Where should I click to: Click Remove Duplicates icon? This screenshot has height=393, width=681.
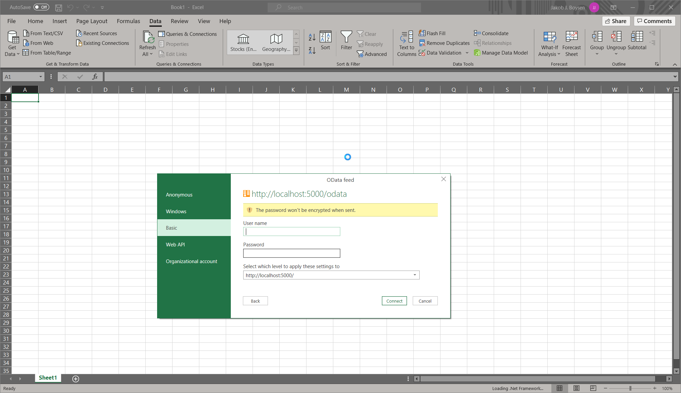[x=422, y=43]
